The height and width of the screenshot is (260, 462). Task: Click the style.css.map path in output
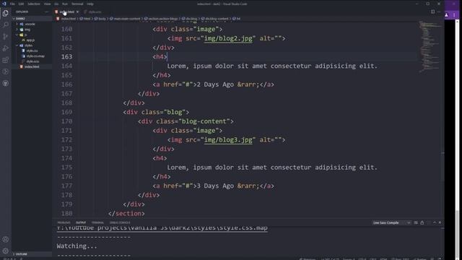pos(162,228)
